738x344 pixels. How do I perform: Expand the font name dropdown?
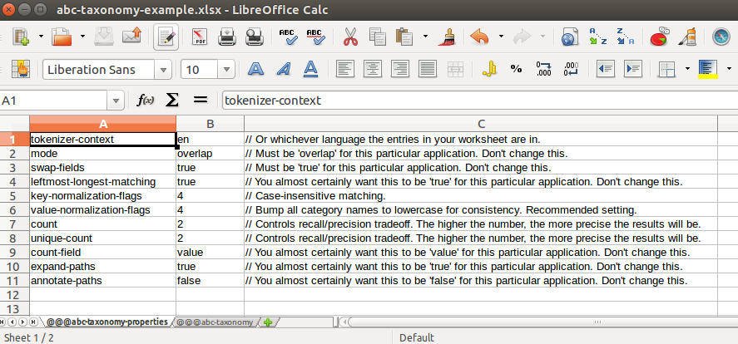163,70
